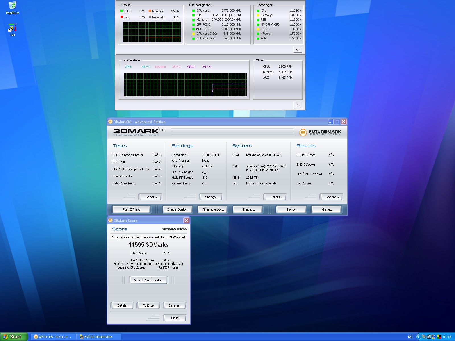Screen dimensions: 455x341
Task: Click the Futuremark Corporation logo
Action: pyautogui.click(x=320, y=132)
